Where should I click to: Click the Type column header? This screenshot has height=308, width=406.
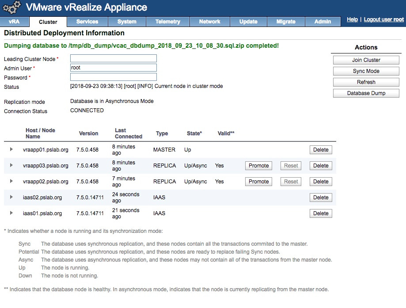pos(162,133)
